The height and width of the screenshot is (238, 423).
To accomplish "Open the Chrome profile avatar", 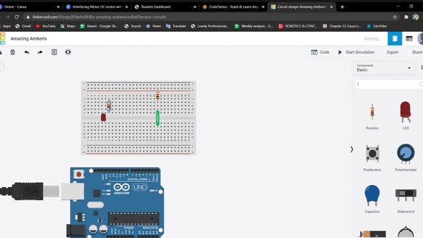I will click(x=416, y=17).
